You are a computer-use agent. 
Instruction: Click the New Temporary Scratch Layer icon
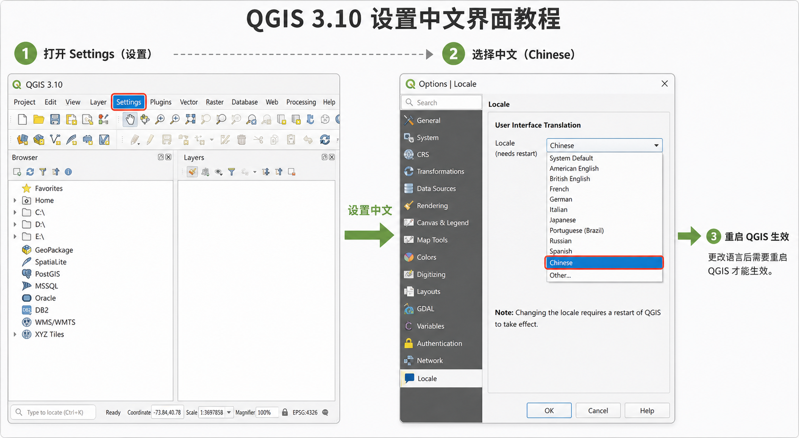point(88,140)
